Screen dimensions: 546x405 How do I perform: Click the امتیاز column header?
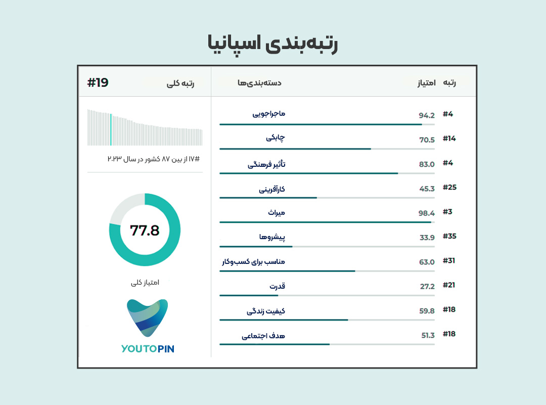pos(427,83)
